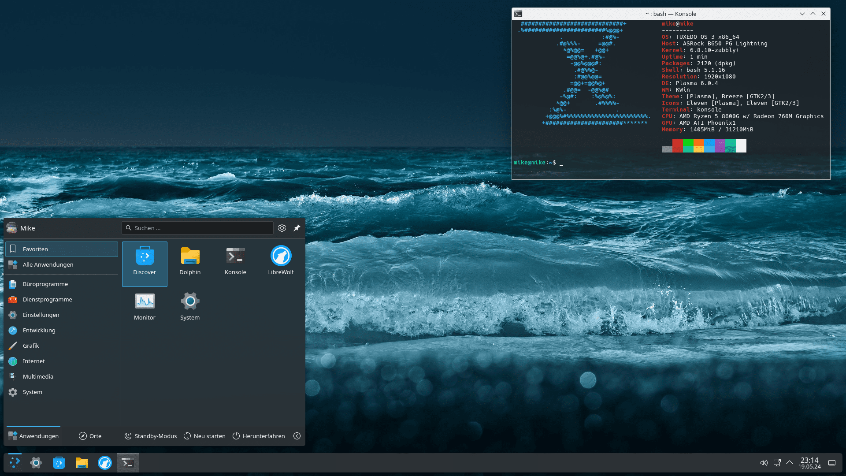
Task: Click the 'Plasma 6.0.4' text in Konsole
Action: pyautogui.click(x=697, y=83)
